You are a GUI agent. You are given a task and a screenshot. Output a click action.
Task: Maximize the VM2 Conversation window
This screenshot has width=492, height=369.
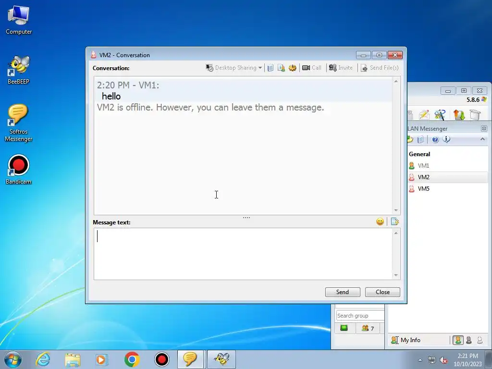pos(379,55)
